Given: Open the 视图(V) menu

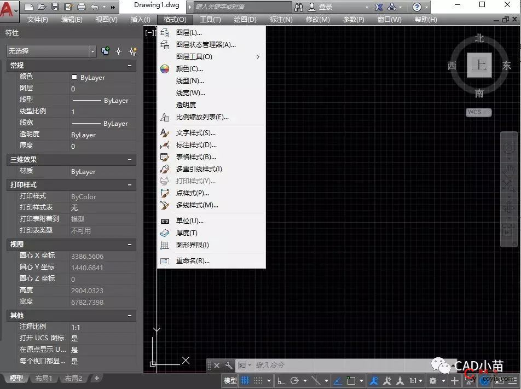Looking at the screenshot, I should pyautogui.click(x=107, y=20).
